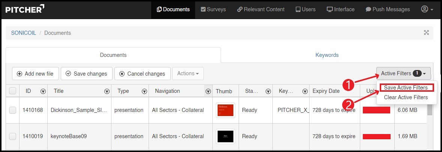
Task: Open the Title column filter icon
Action: click(107, 91)
